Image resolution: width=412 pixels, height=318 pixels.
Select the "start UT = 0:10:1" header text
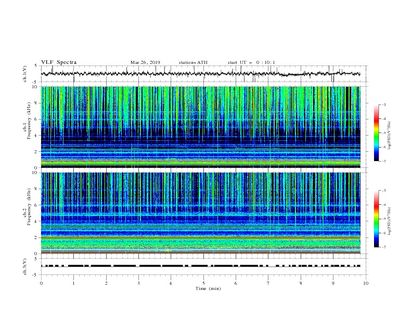pyautogui.click(x=251, y=62)
